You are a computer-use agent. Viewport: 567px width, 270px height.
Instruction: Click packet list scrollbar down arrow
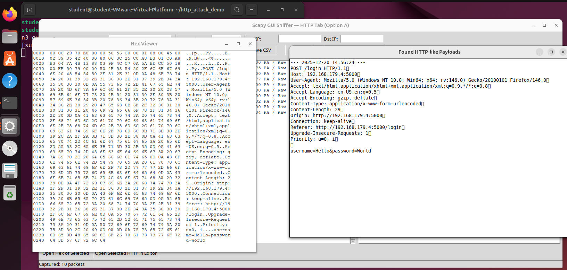pyautogui.click(x=353, y=241)
